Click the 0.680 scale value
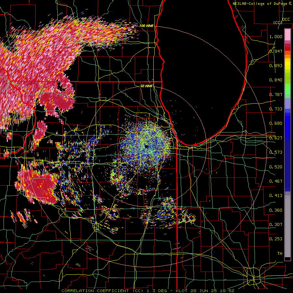The image size is (293, 293). click(x=276, y=123)
